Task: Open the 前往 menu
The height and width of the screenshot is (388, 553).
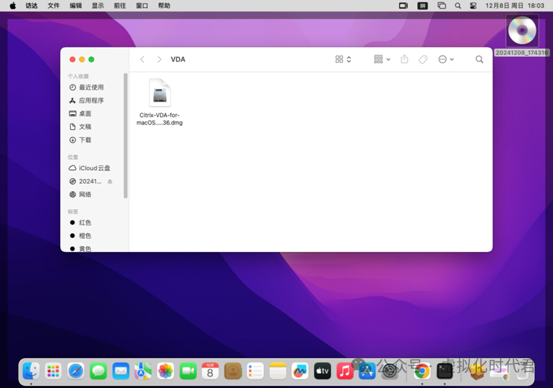Action: click(120, 6)
